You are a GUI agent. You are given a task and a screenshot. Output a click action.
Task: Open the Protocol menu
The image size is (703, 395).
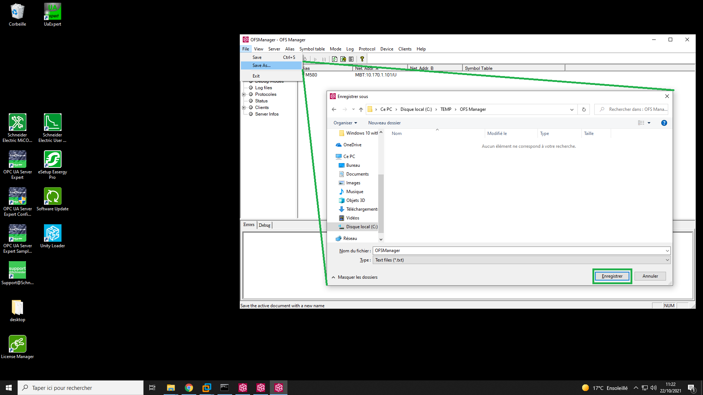click(x=367, y=49)
